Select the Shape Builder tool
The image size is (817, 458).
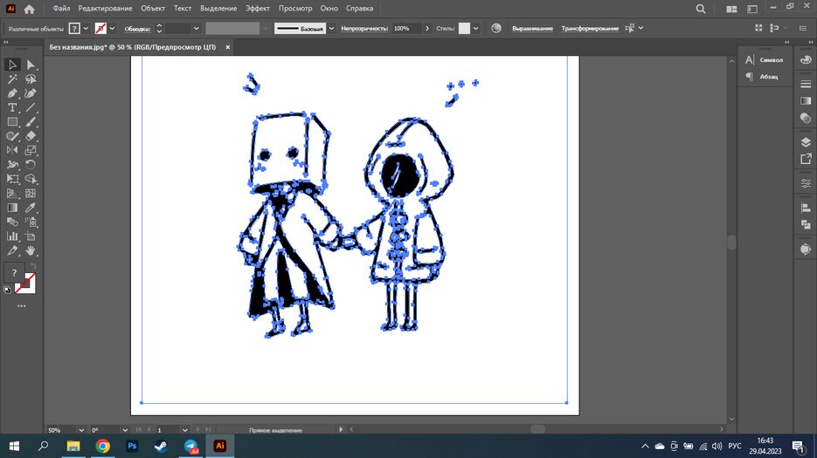tap(31, 179)
